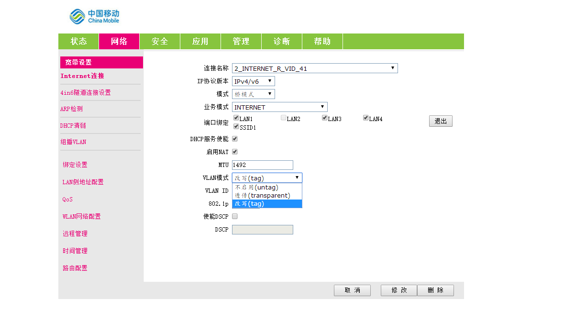Collapse the VLAN模式 dropdown
Screen dimensions: 564x311
[x=267, y=178]
